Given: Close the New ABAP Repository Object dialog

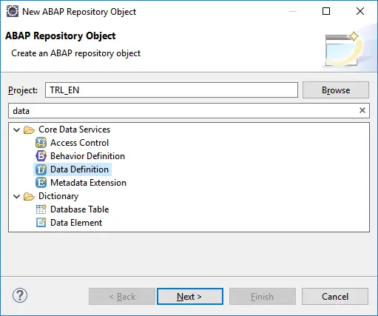Looking at the screenshot, I should [x=360, y=11].
